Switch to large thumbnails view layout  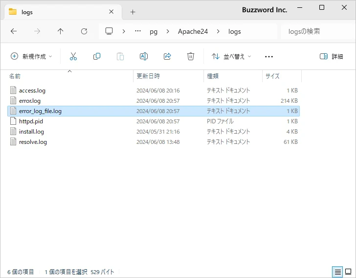tap(348, 272)
